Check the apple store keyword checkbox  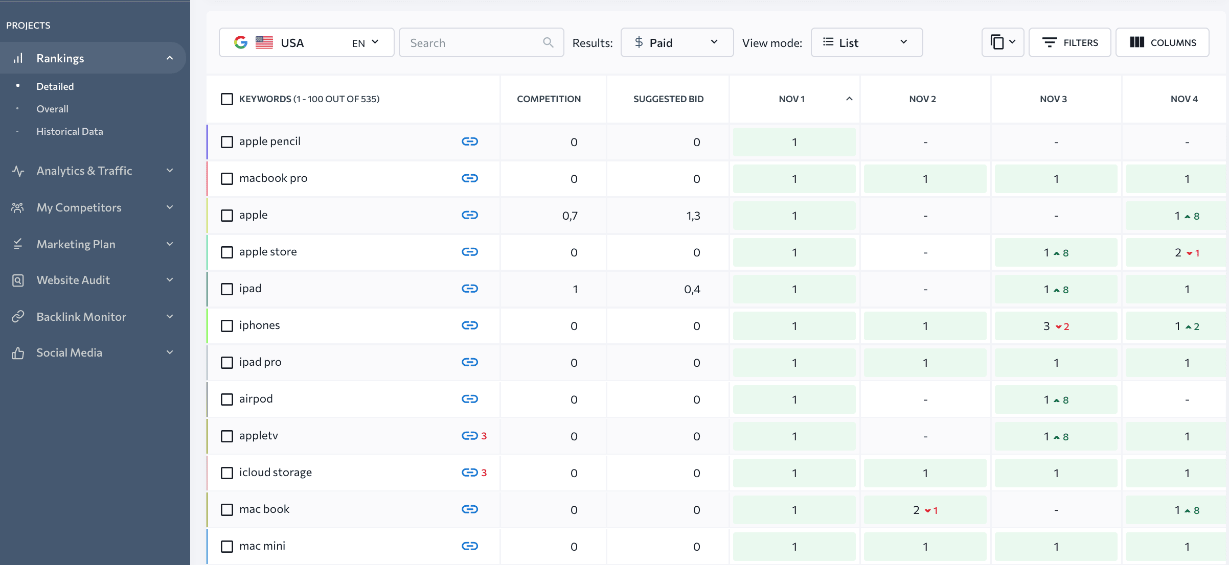coord(227,252)
